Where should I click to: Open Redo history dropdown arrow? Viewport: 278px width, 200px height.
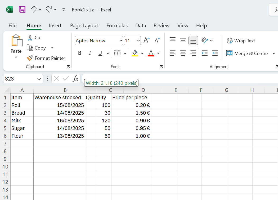pyautogui.click(x=55, y=10)
